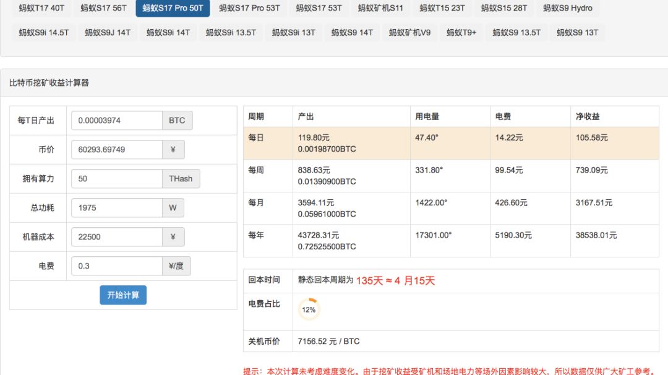
Task: Click the monthly electricity cost 426.60元
Action: (512, 202)
